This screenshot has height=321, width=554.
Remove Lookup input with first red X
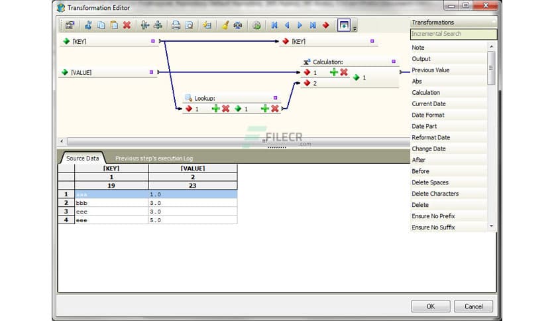(x=226, y=109)
